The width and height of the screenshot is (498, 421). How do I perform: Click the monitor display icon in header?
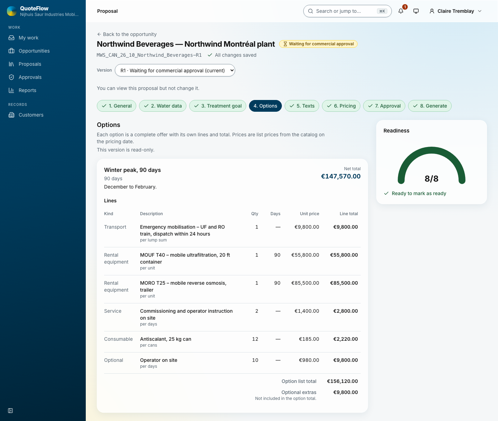(x=416, y=11)
